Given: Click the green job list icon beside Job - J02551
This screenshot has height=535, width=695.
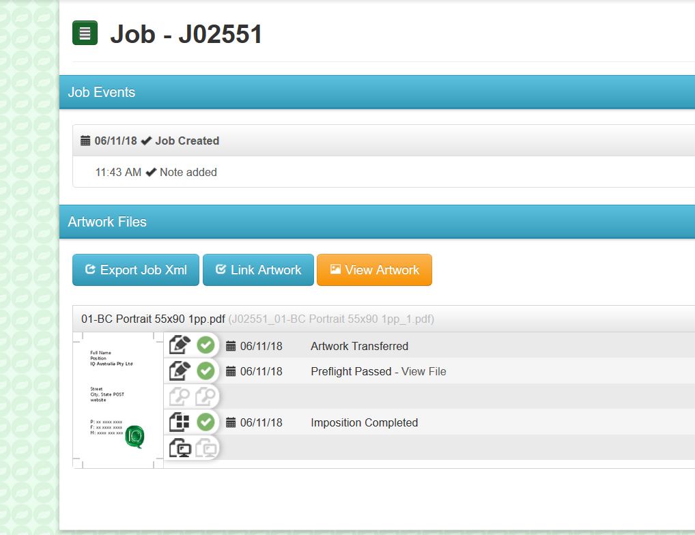Looking at the screenshot, I should 85,33.
